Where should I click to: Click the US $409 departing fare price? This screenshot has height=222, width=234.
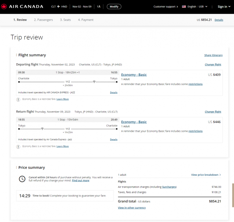click(214, 75)
